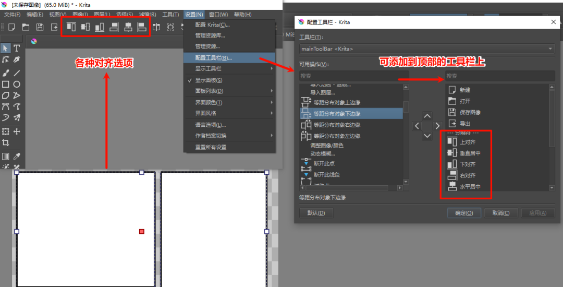This screenshot has height=287, width=563.
Task: Select the Text tool in toolbox
Action: 17,48
